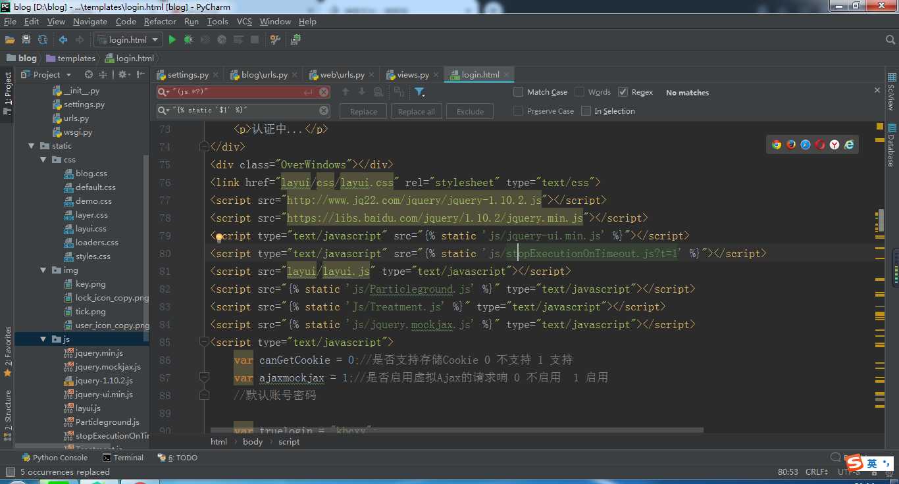This screenshot has width=899, height=484.
Task: Open preview in Firefox browser icon
Action: click(x=791, y=145)
